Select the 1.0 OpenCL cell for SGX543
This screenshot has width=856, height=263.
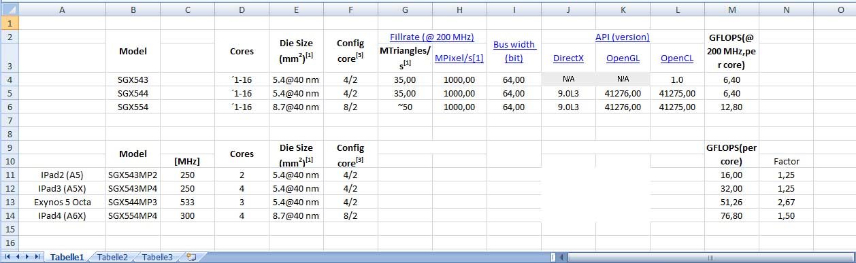[x=677, y=80]
